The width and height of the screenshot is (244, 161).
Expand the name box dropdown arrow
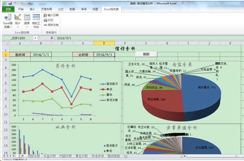pos(35,38)
